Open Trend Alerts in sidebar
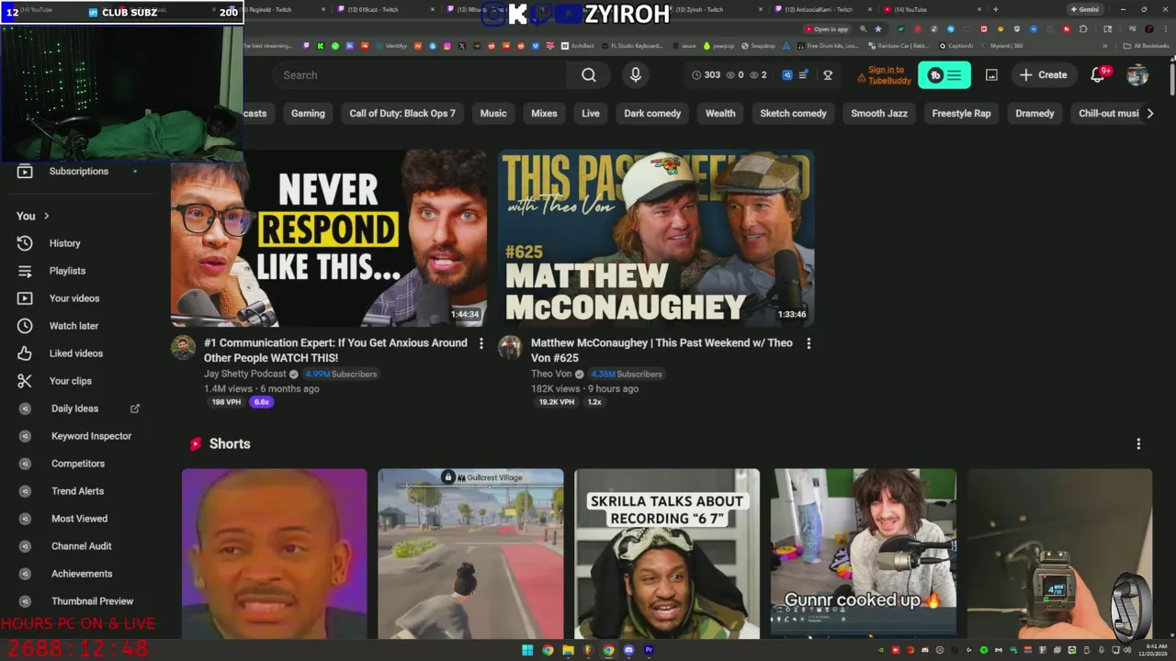 pyautogui.click(x=79, y=491)
